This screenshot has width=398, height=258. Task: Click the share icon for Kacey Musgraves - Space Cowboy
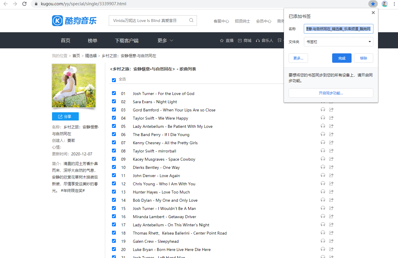(331, 159)
